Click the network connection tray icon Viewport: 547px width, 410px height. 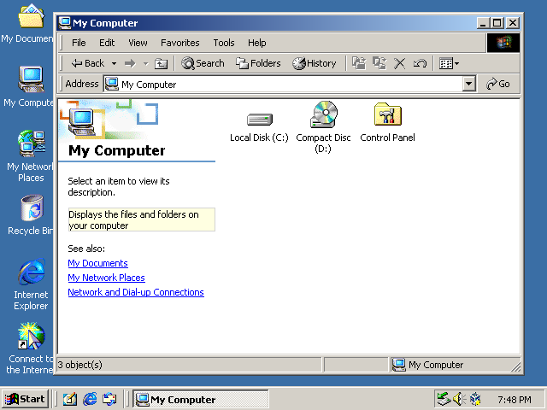444,399
